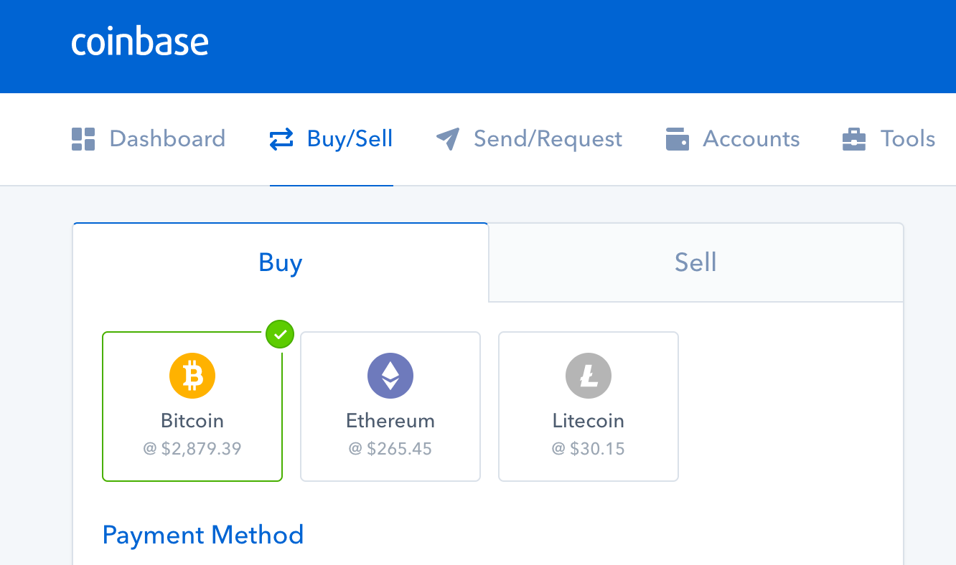Click the Buy/Sell swap arrows icon
Viewport: 956px width, 565px height.
point(281,139)
